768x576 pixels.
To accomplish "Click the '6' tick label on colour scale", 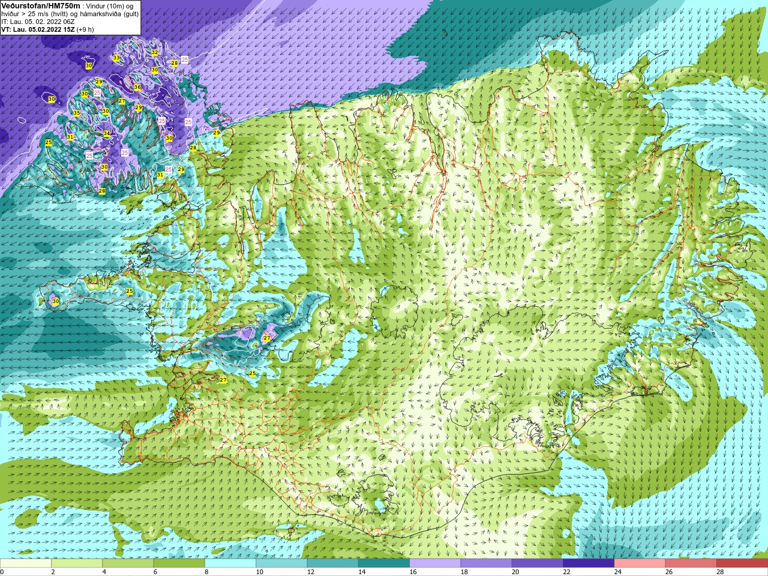I will point(156,572).
